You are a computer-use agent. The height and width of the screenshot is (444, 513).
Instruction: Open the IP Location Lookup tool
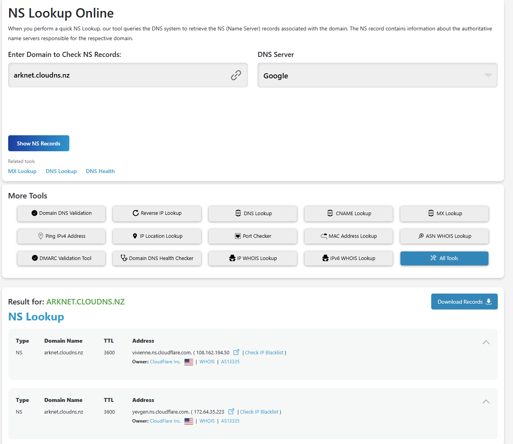click(157, 236)
